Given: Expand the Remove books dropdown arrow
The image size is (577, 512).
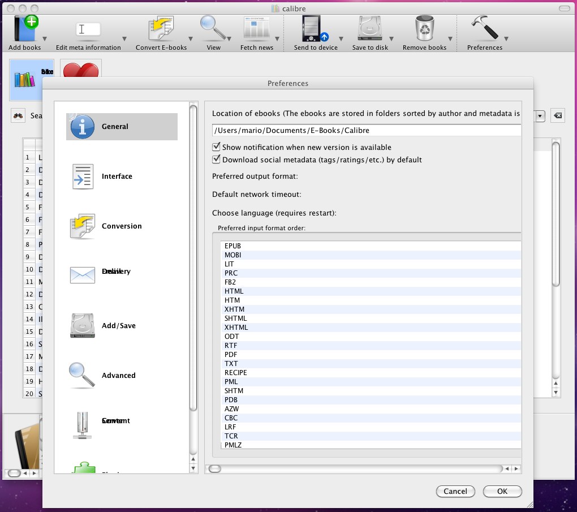Looking at the screenshot, I should tap(450, 38).
